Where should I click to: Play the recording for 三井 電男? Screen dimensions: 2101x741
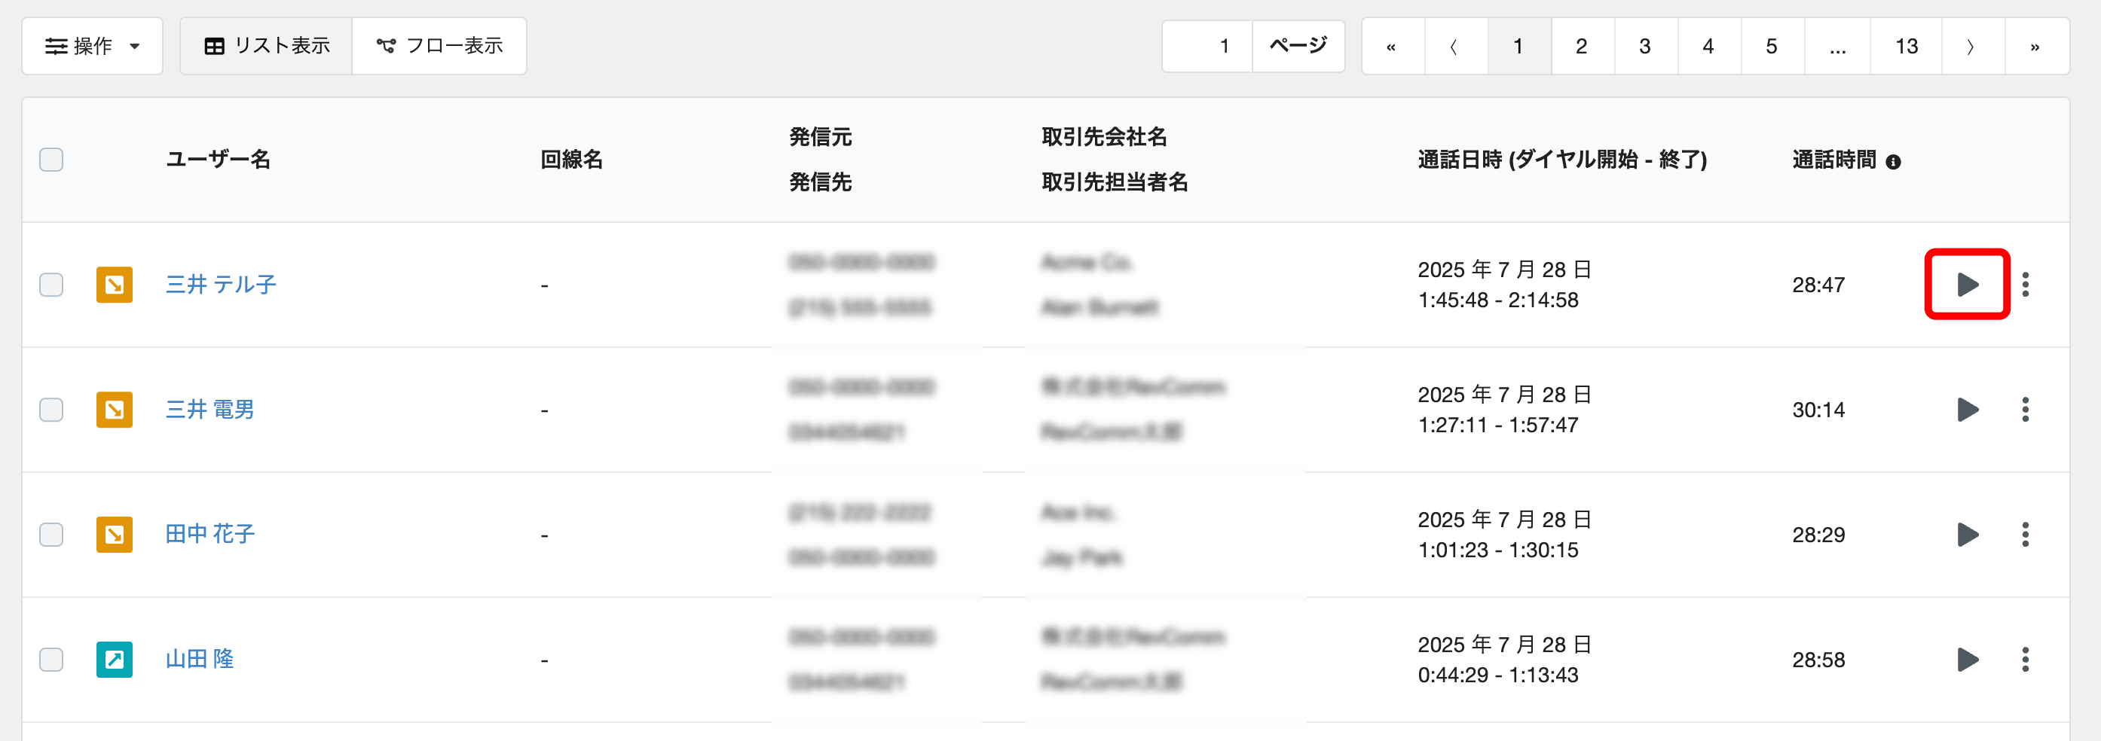coord(1968,409)
